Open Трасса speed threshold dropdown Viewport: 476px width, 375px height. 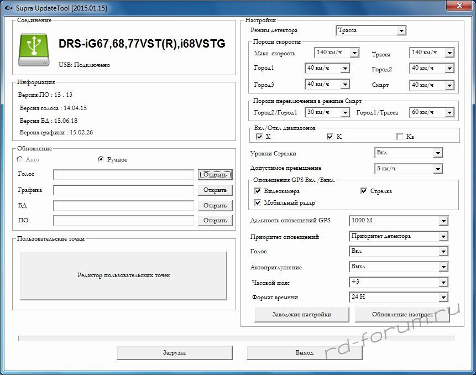pyautogui.click(x=432, y=53)
